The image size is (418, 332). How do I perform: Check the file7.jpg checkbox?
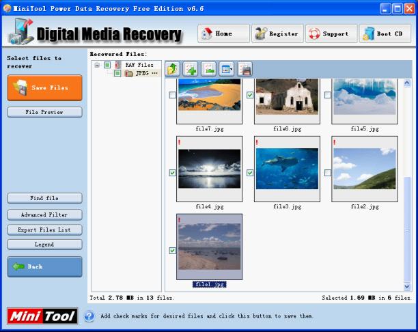pos(173,95)
